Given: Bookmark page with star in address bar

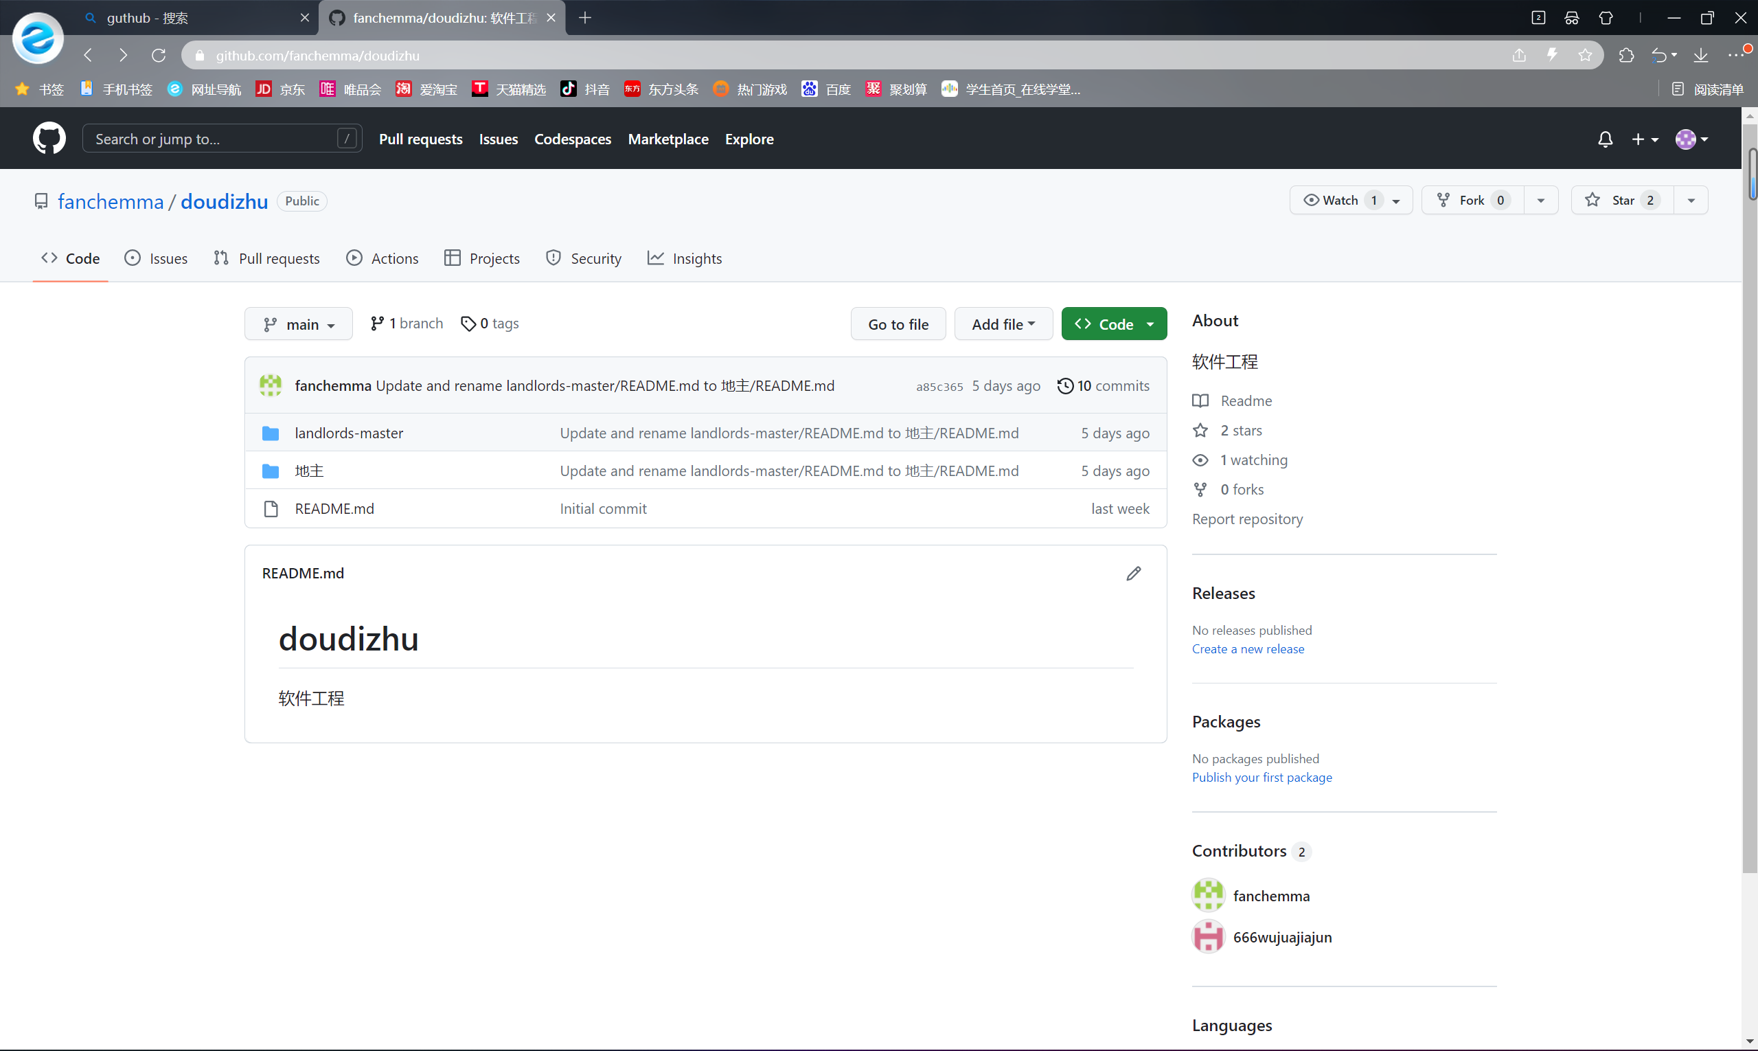Looking at the screenshot, I should click(x=1584, y=55).
